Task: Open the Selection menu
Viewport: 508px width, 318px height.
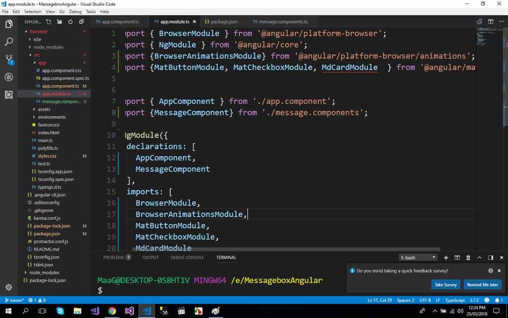Action: (33, 11)
